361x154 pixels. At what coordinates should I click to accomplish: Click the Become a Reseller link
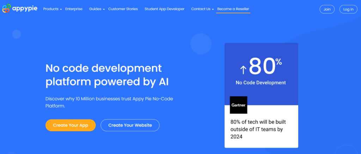(233, 9)
